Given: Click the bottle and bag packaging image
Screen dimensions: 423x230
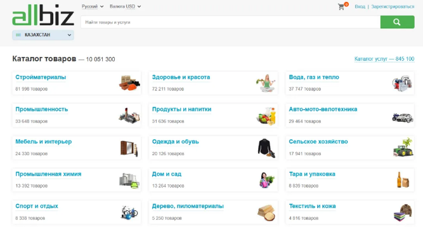Looking at the screenshot, I should click(403, 179).
